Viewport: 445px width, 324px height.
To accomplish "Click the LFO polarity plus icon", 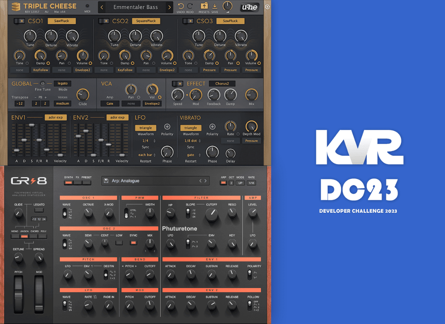I will coord(167,127).
